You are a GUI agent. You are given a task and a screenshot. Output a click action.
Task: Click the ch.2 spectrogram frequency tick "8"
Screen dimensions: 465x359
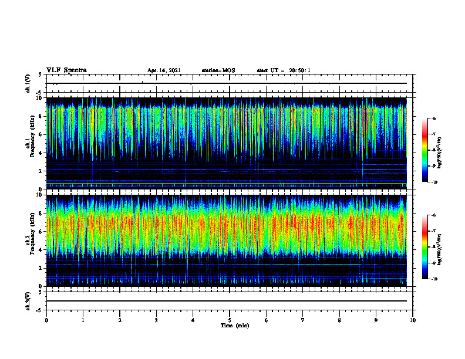click(41, 214)
